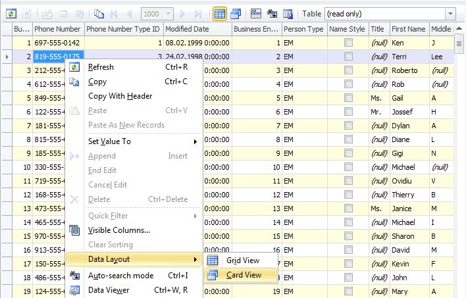Choose Auto-search mode menu item
The height and width of the screenshot is (298, 466).
[134, 276]
